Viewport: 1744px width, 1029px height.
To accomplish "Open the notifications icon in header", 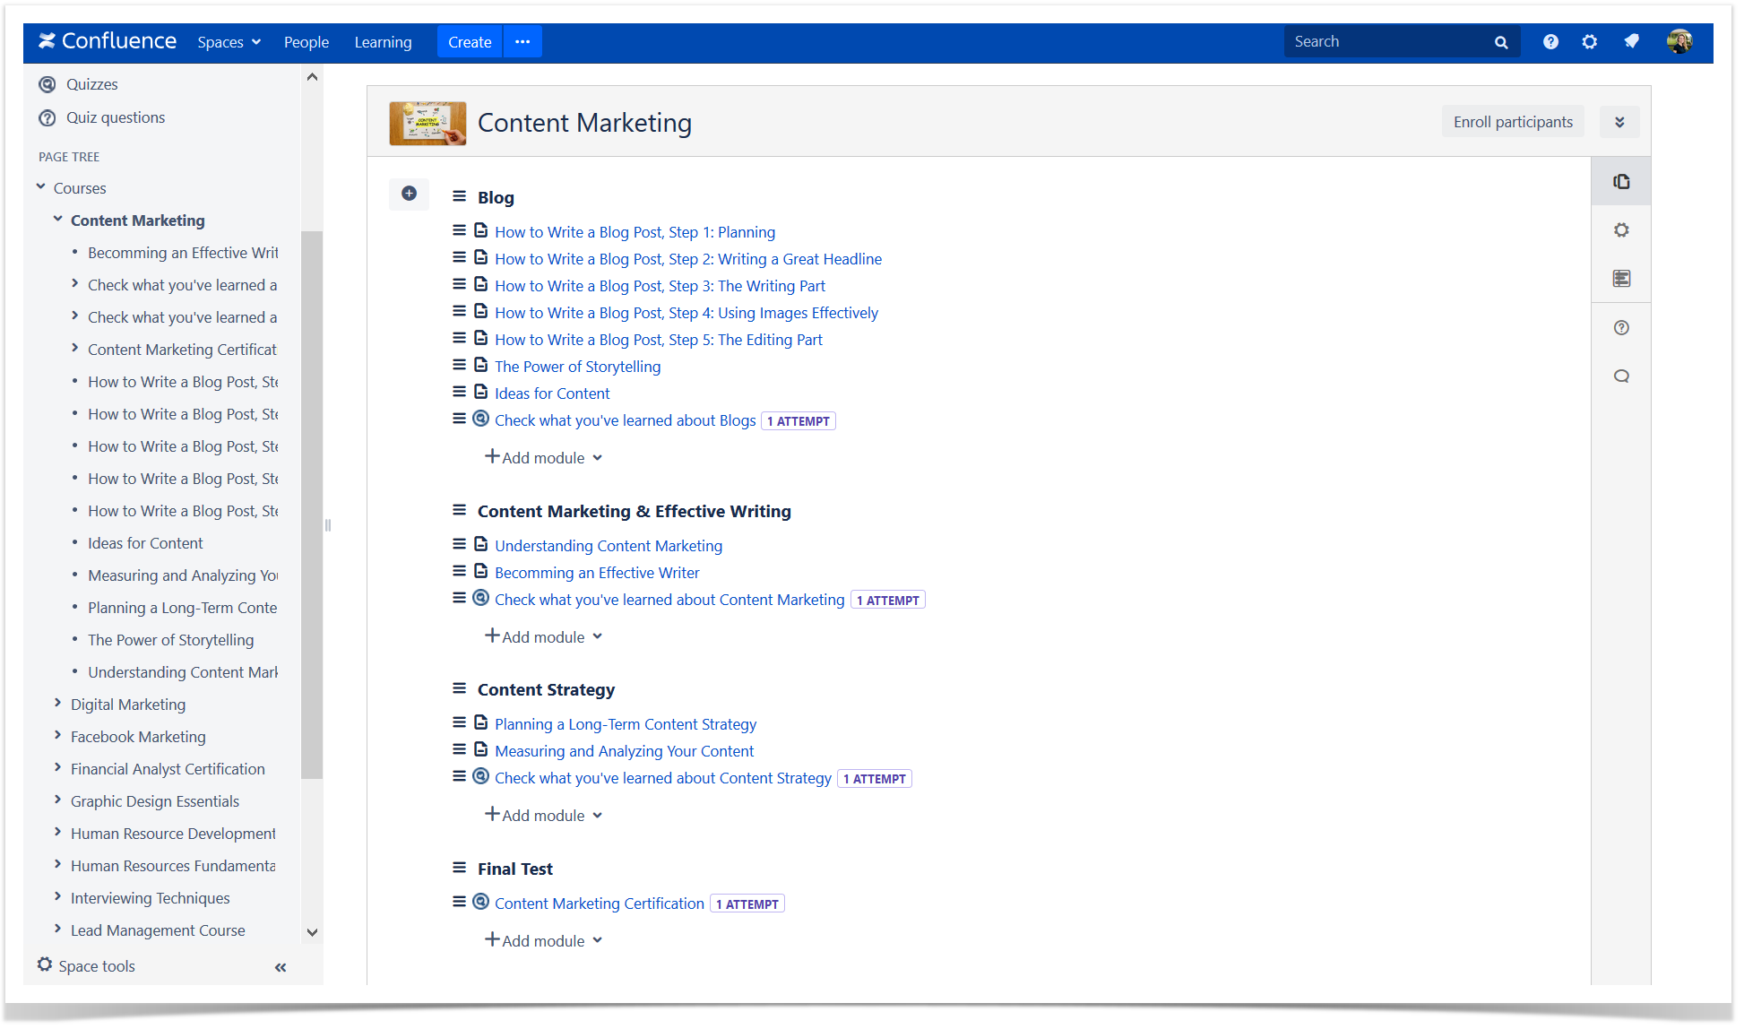I will click(x=1632, y=41).
